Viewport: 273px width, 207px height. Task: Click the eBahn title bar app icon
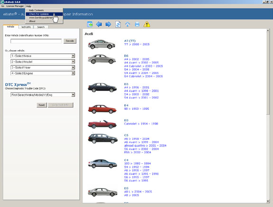pos(2,2)
